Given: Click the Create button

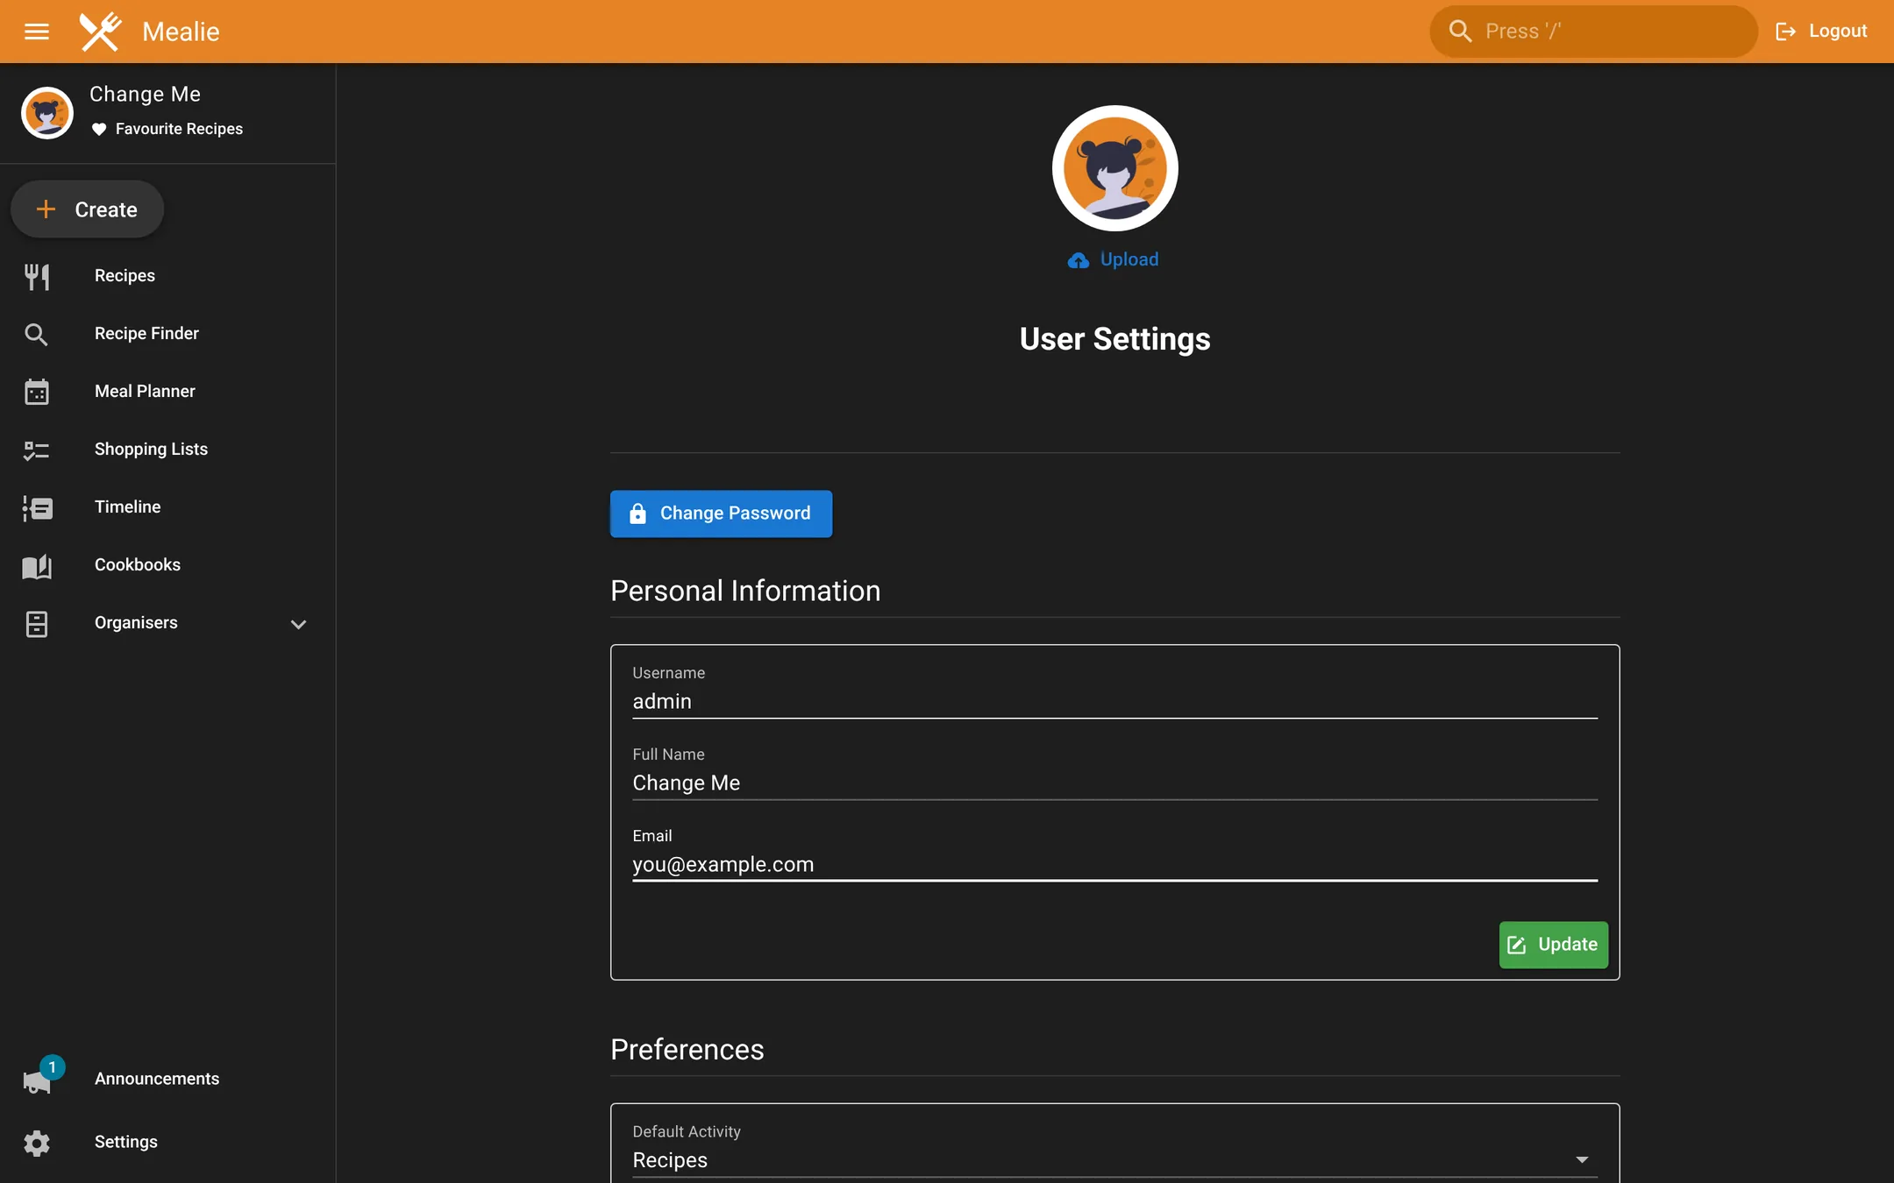Looking at the screenshot, I should pos(87,209).
